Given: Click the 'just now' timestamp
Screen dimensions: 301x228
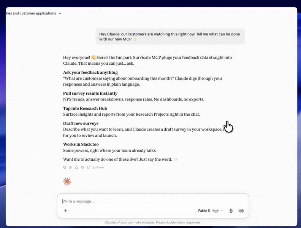Looking at the screenshot, I should (98, 167).
